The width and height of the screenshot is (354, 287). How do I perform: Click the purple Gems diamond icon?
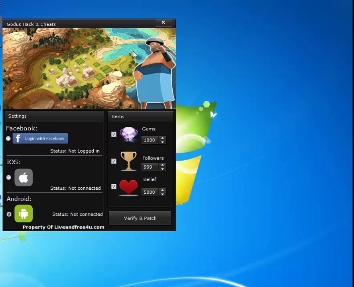coord(129,134)
